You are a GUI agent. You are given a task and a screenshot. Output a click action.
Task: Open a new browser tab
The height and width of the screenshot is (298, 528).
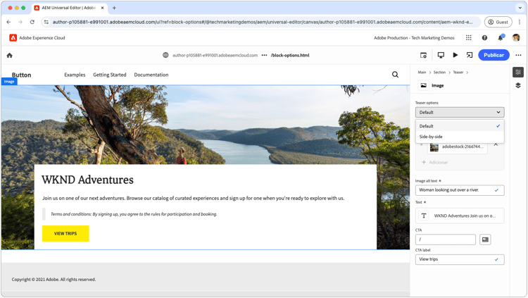pos(114,8)
